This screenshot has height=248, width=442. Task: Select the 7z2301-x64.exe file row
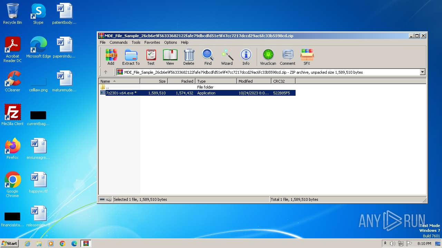[x=198, y=93]
